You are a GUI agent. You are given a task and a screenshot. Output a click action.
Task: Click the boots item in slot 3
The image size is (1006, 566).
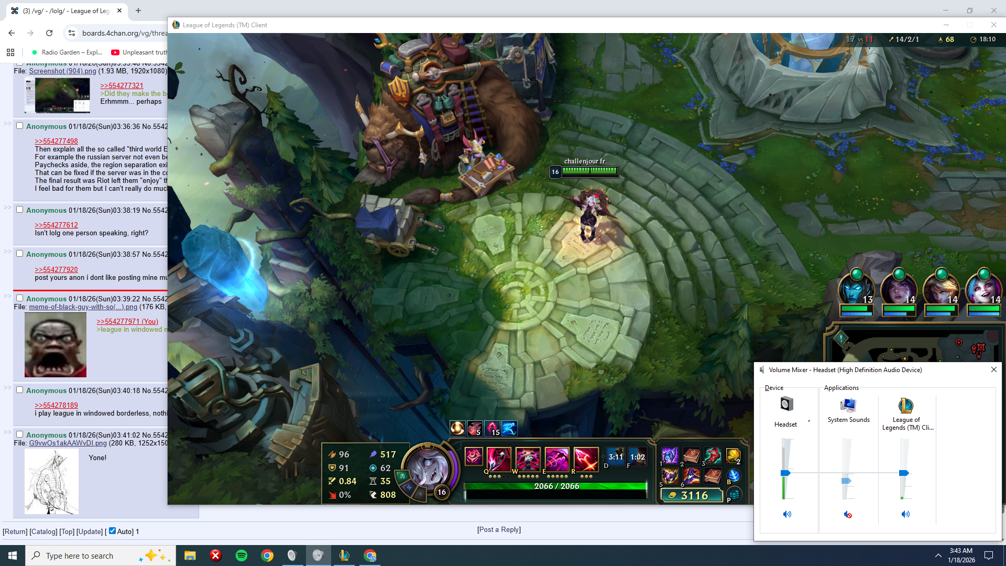click(x=713, y=455)
